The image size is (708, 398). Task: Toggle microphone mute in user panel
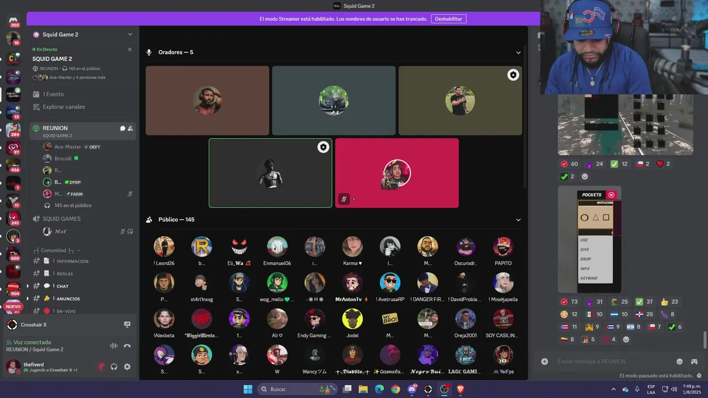(101, 366)
